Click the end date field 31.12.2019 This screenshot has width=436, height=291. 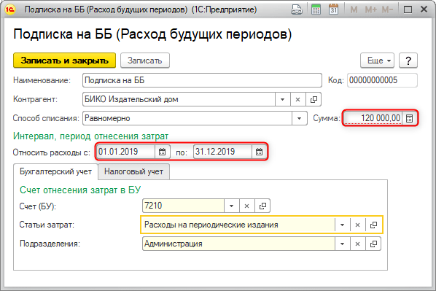coord(222,152)
